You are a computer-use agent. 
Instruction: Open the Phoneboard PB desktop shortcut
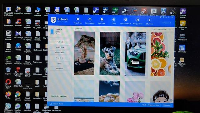182,37
